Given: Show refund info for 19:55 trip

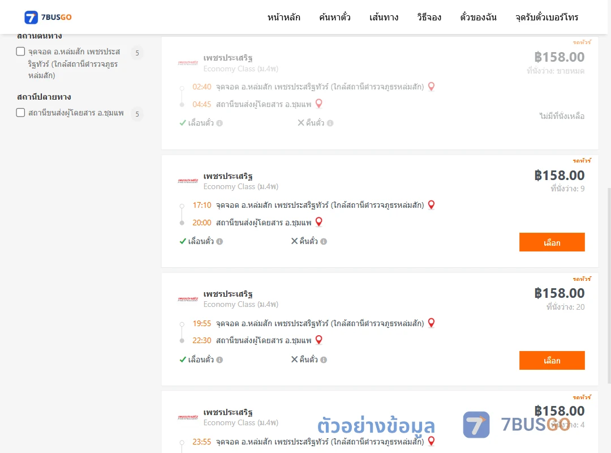Looking at the screenshot, I should pos(324,360).
